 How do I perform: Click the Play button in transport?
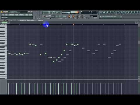point(47,16)
